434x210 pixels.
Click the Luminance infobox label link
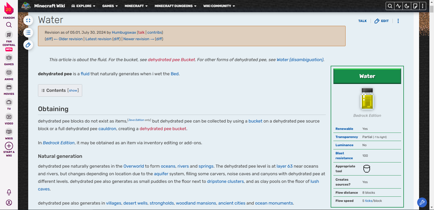[x=344, y=145]
